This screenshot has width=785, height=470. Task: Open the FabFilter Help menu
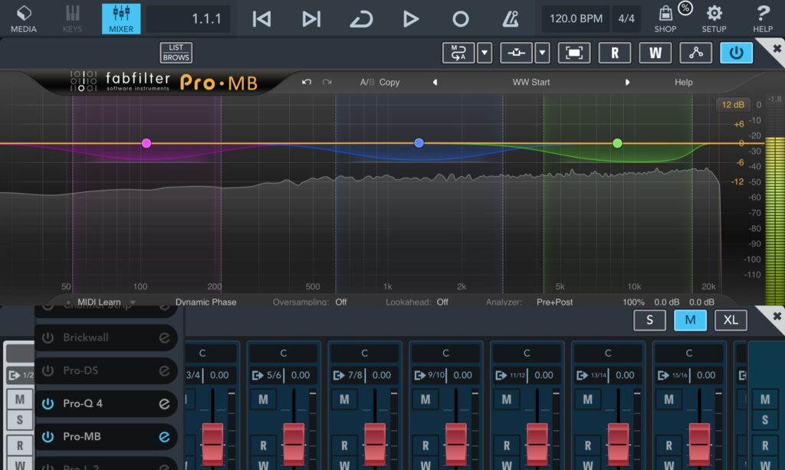pyautogui.click(x=683, y=83)
